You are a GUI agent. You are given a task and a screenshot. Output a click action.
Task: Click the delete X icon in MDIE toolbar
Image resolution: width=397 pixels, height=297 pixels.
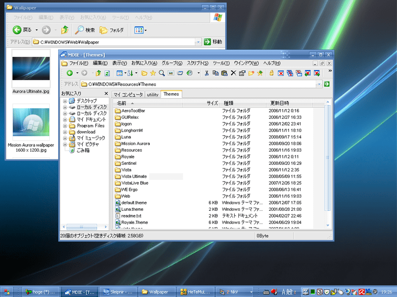(x=234, y=73)
